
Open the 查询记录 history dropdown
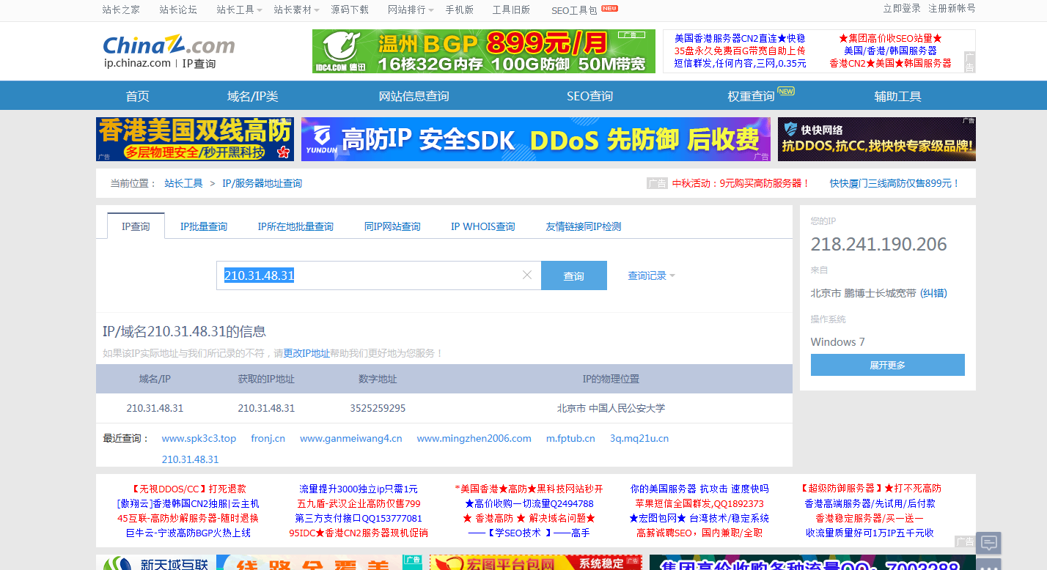click(x=651, y=275)
